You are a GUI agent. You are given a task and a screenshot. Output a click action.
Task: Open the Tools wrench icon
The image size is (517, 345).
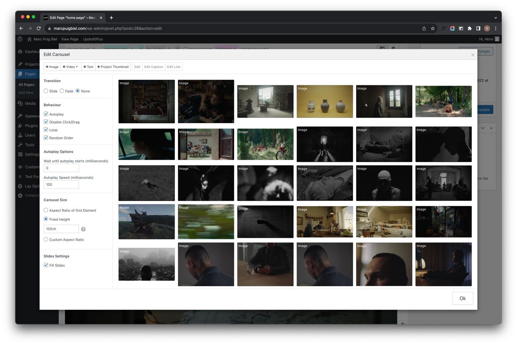coord(20,145)
